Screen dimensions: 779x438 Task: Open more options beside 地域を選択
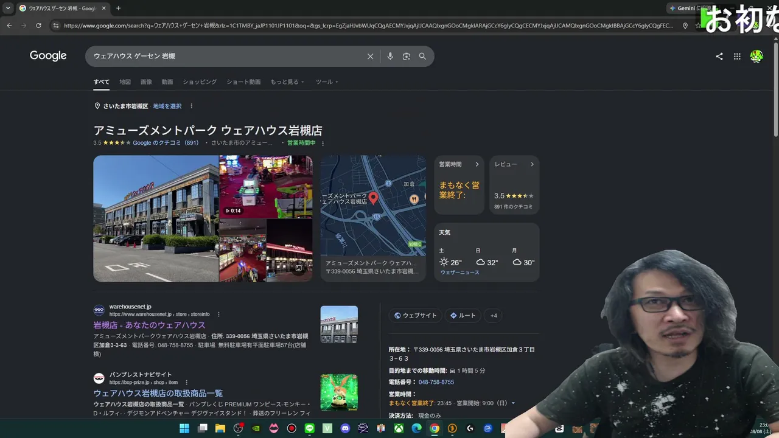(x=191, y=106)
